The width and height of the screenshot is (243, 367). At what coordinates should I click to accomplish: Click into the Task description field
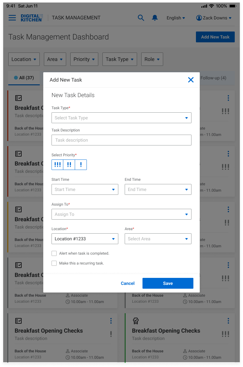coord(121,140)
